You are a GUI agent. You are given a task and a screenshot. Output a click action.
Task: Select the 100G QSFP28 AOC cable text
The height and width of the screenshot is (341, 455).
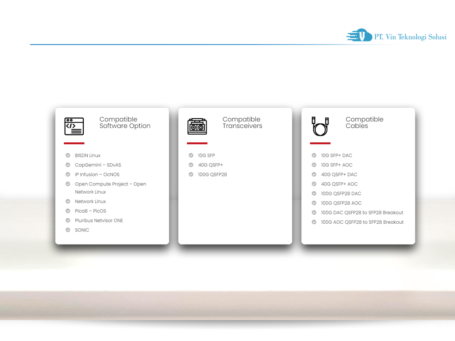point(341,203)
